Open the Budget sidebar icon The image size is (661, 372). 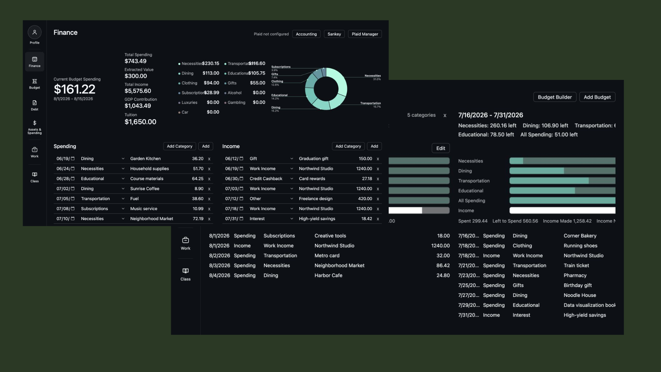click(x=34, y=84)
